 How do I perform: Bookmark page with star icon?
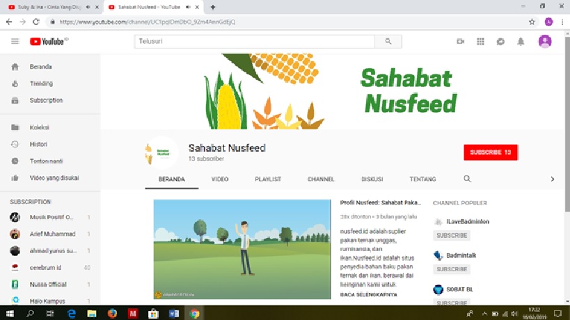pyautogui.click(x=532, y=22)
